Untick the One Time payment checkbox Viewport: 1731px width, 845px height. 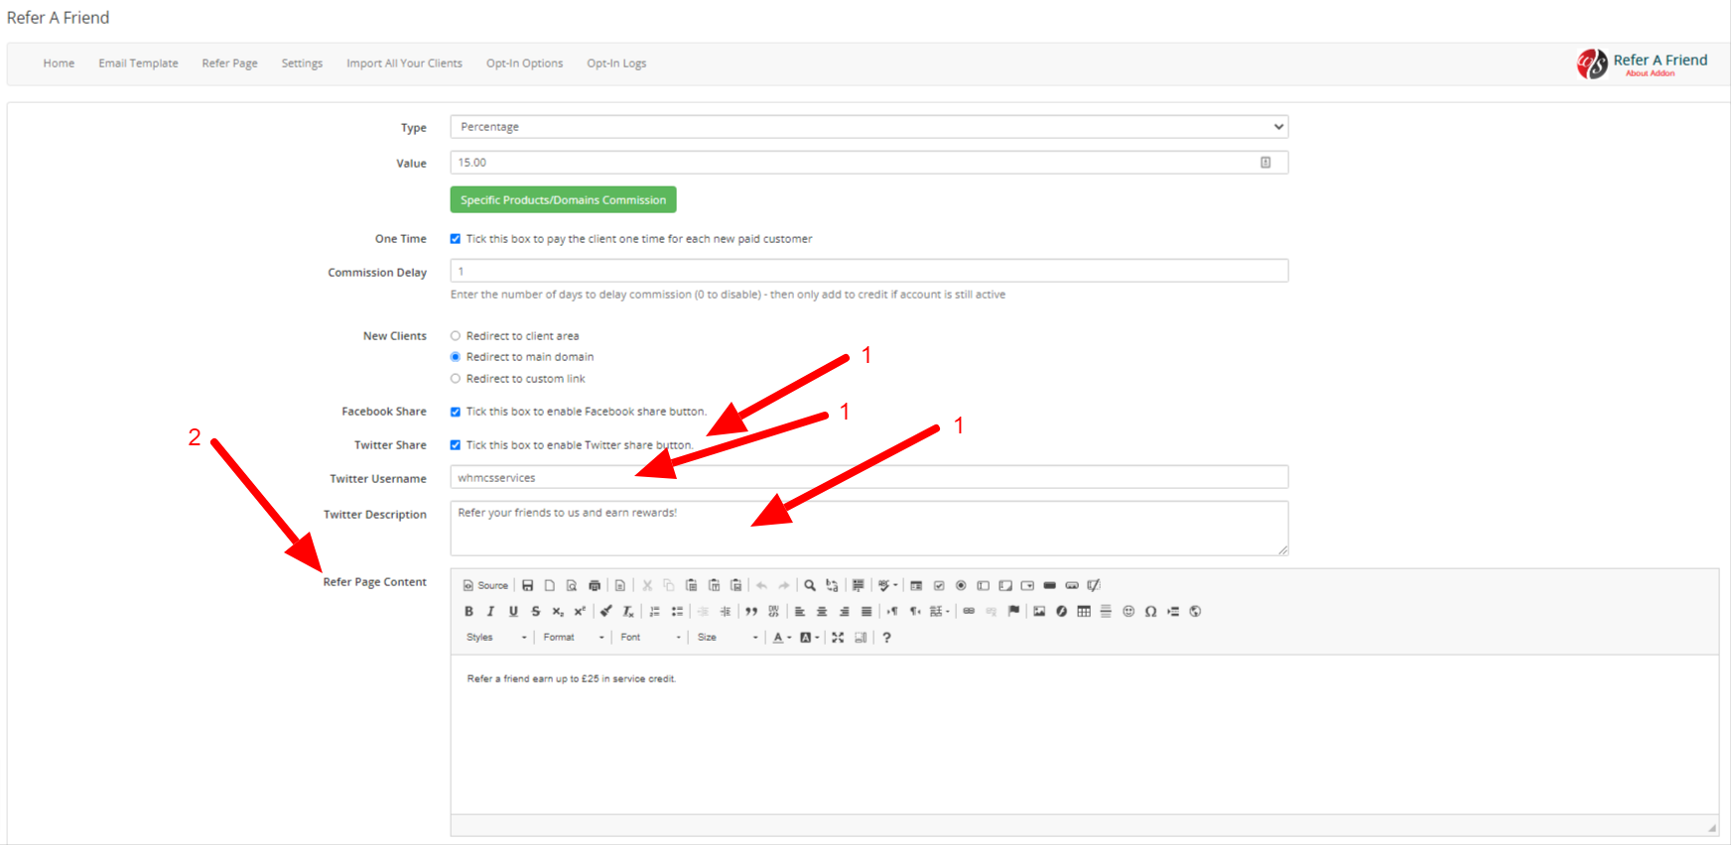(x=456, y=239)
